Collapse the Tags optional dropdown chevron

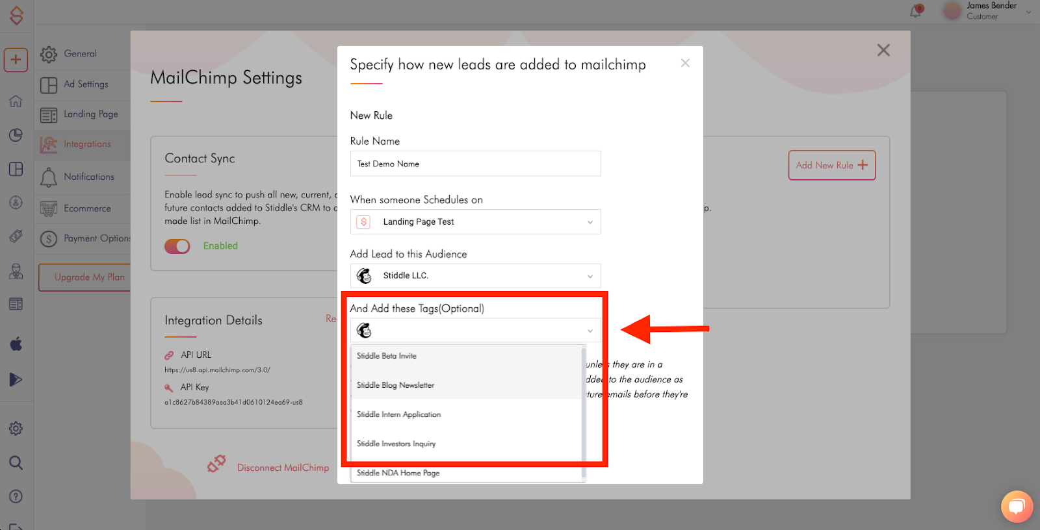click(x=590, y=331)
